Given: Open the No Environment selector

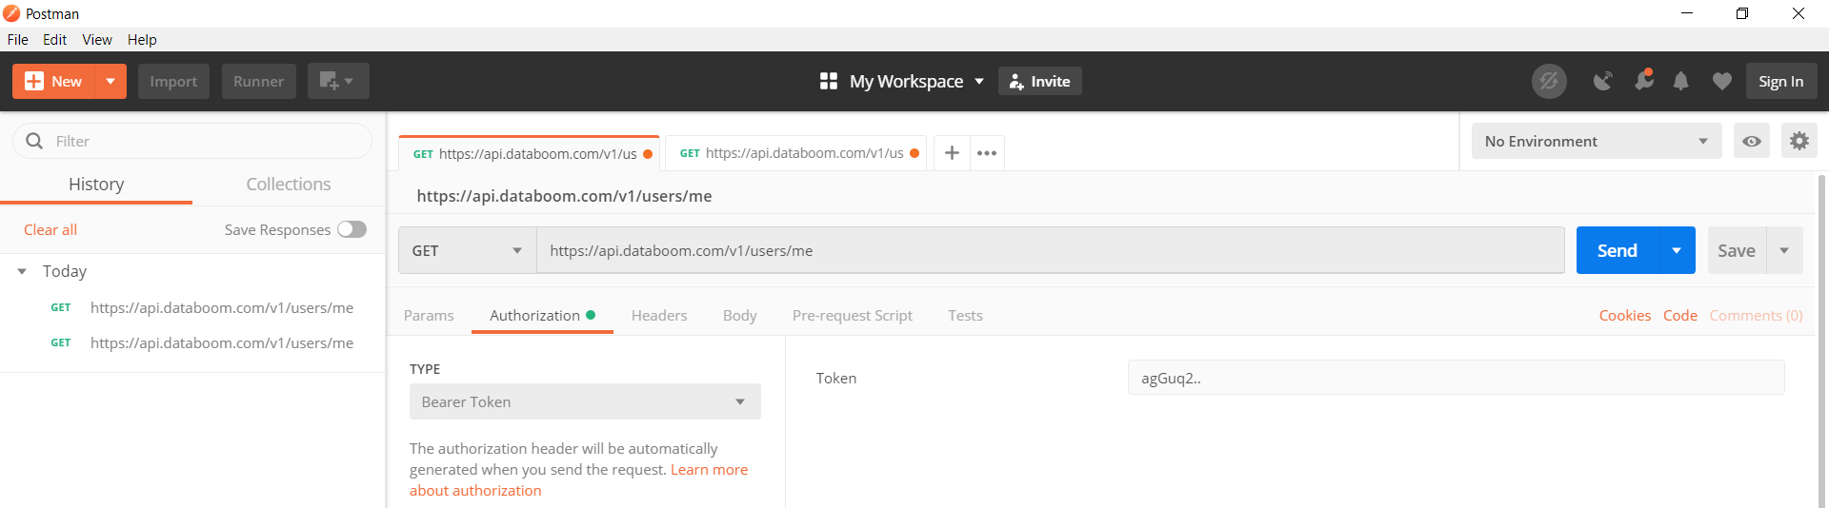Looking at the screenshot, I should coord(1596,141).
